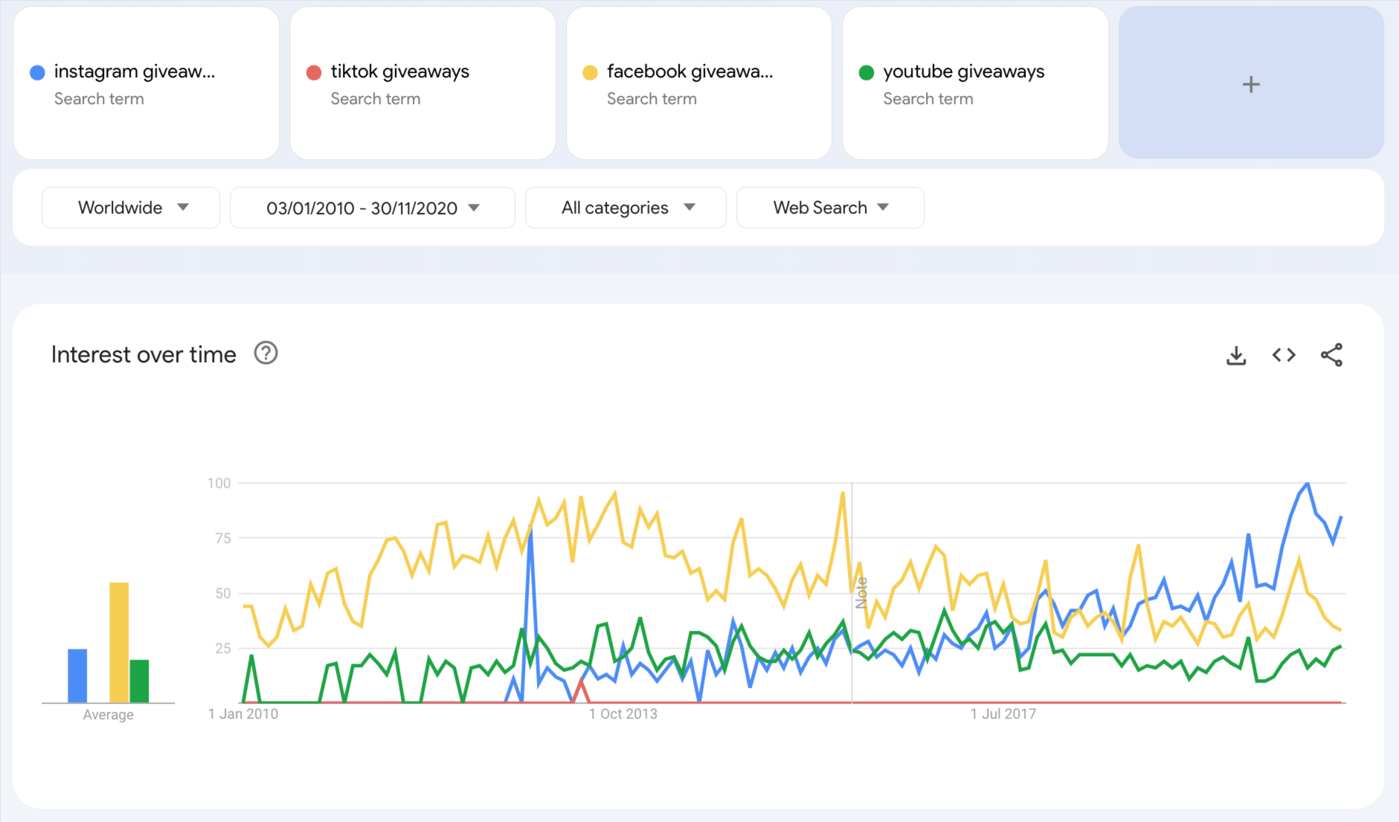Click the blue dot for instagram giveaways
1399x822 pixels.
click(x=37, y=72)
